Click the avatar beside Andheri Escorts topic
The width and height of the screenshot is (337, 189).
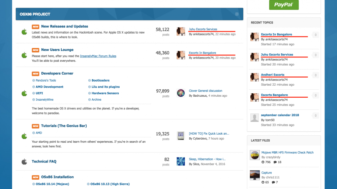[x=254, y=77]
